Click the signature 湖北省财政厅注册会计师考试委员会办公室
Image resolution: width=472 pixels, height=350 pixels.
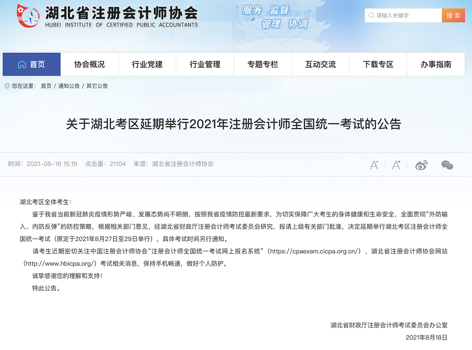tap(389, 325)
